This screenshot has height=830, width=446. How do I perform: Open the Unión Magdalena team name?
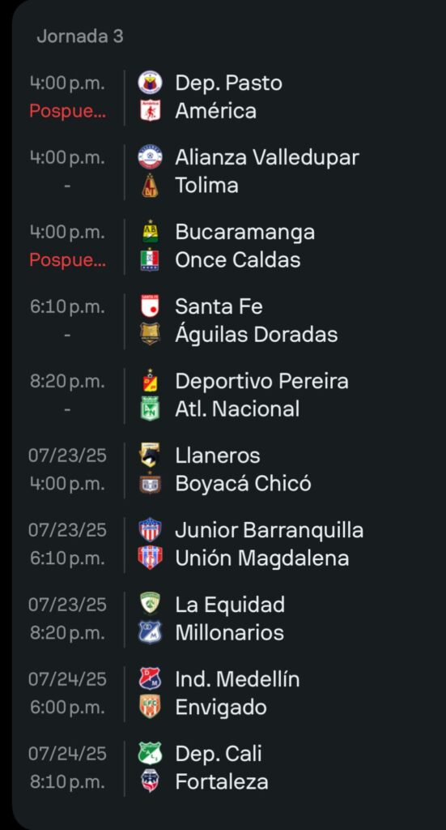262,558
